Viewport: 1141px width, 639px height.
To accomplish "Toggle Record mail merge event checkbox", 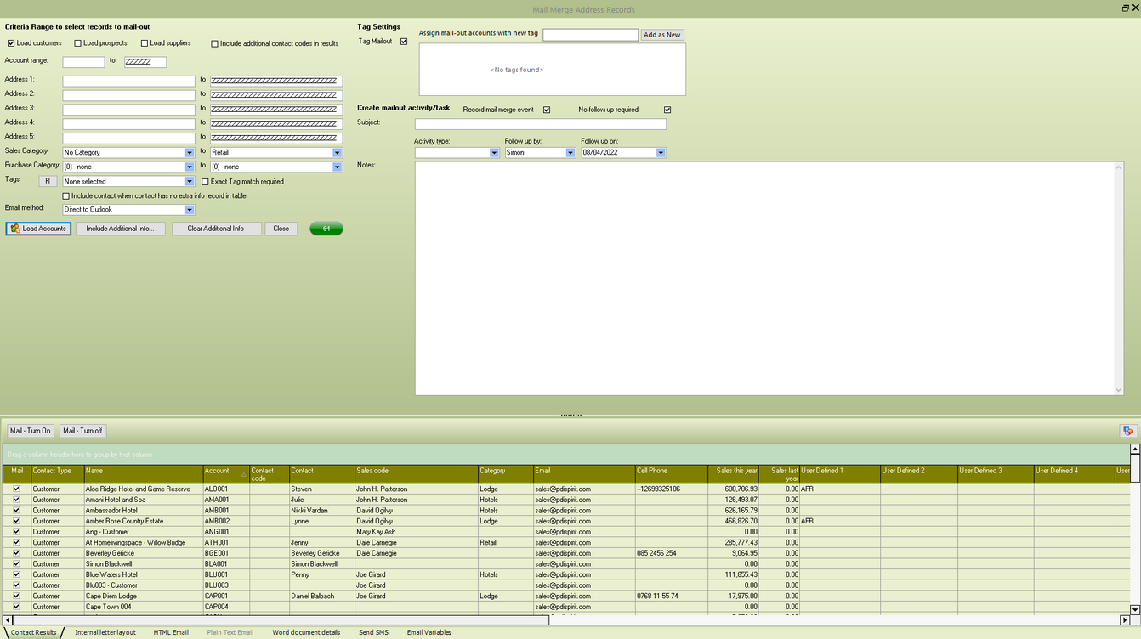I will 547,110.
